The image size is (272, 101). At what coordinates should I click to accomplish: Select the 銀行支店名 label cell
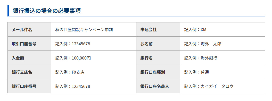pyautogui.click(x=29, y=72)
